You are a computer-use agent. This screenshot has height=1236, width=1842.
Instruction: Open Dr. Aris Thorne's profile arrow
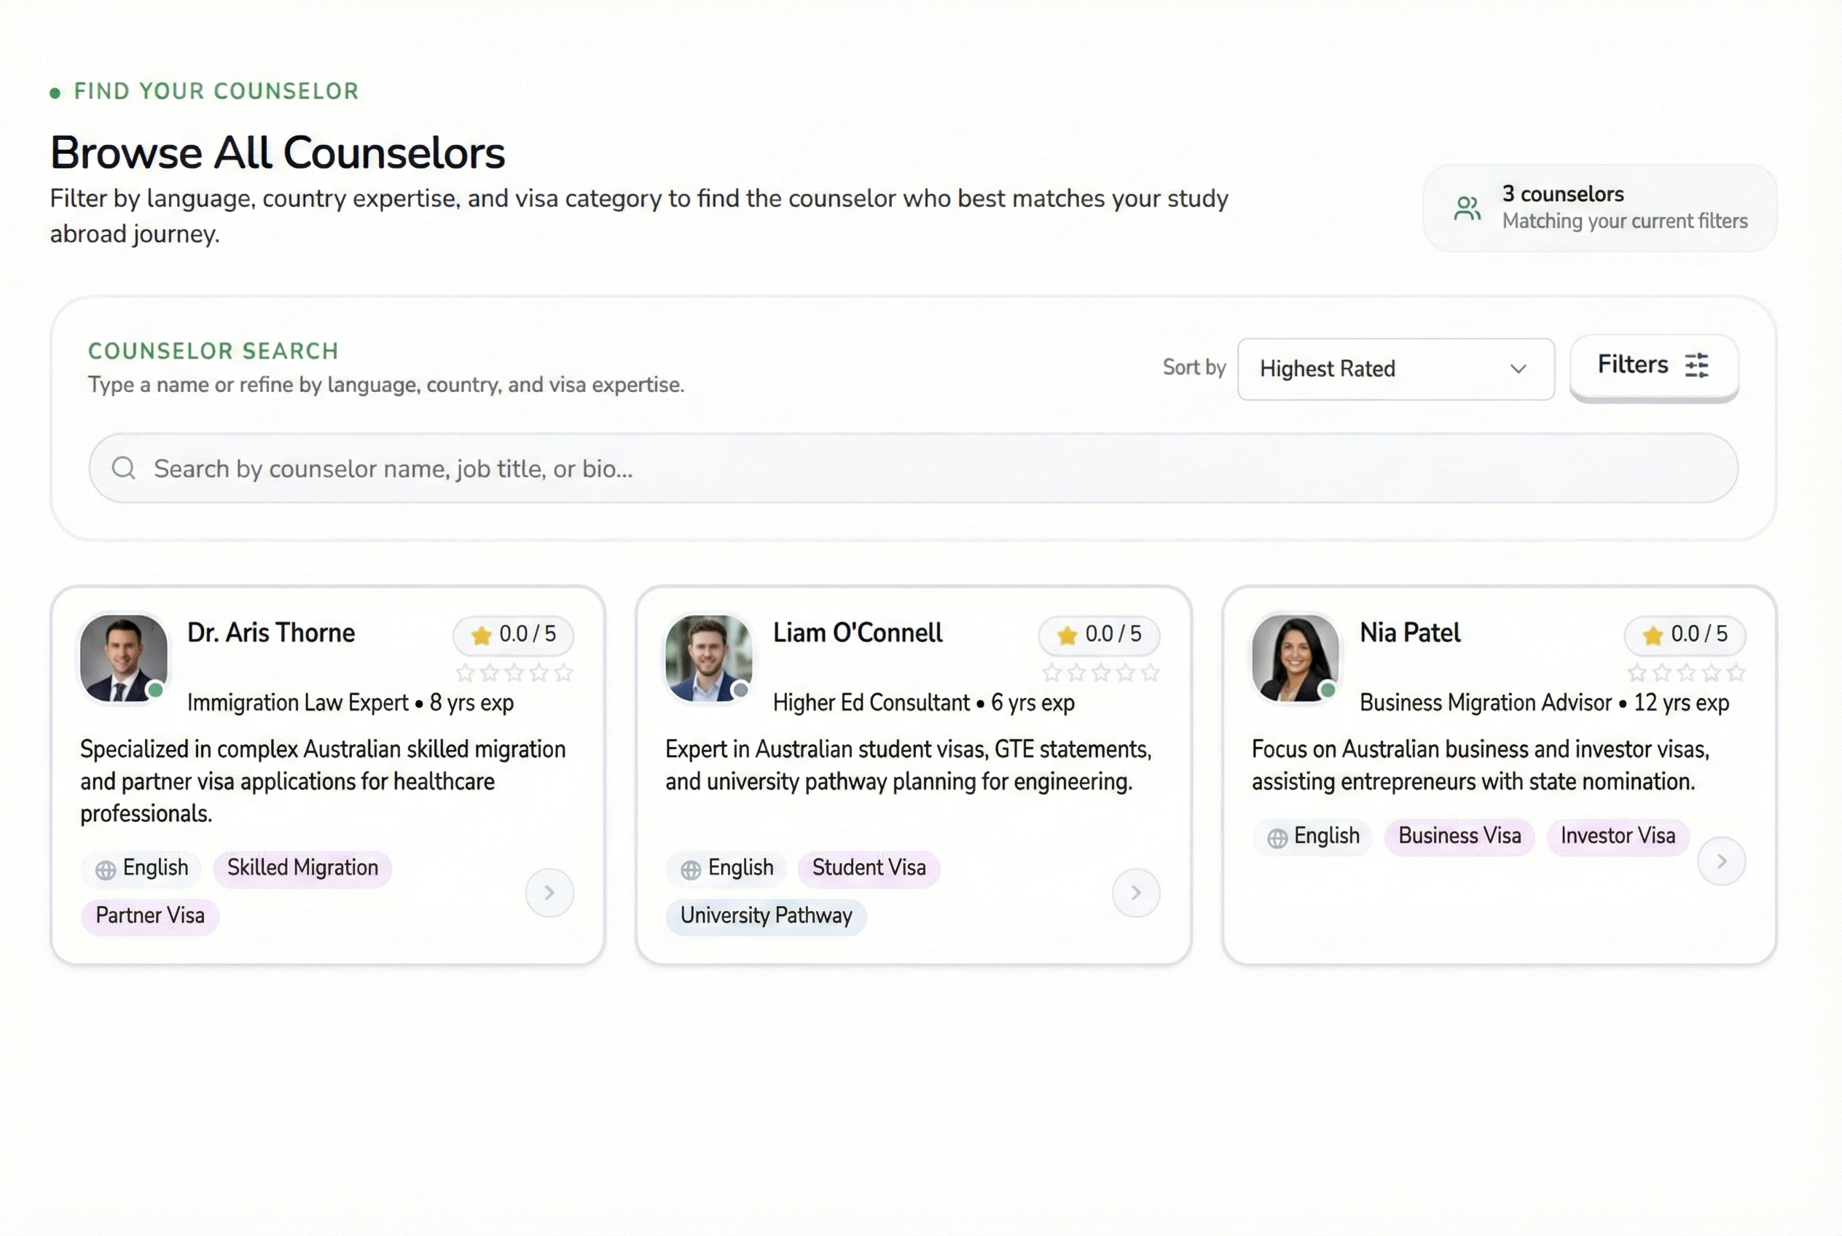point(549,892)
